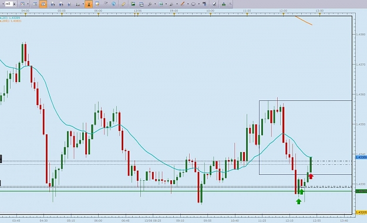Expand the line tool dropdown arrow
Viewport: 367px width, 223px height.
pyautogui.click(x=188, y=4)
